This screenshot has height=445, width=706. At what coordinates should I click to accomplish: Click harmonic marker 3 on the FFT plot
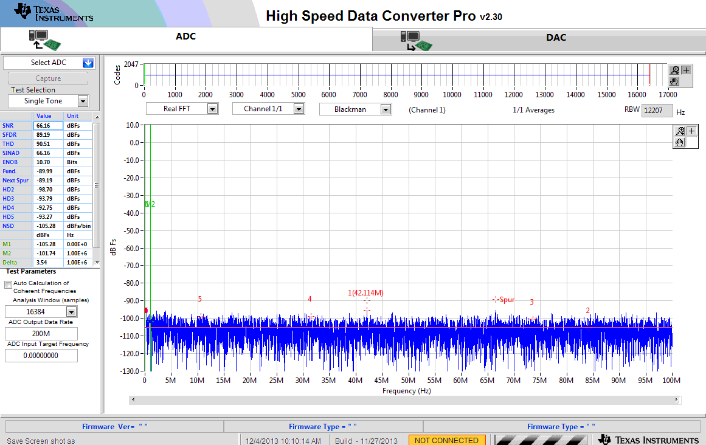531,302
